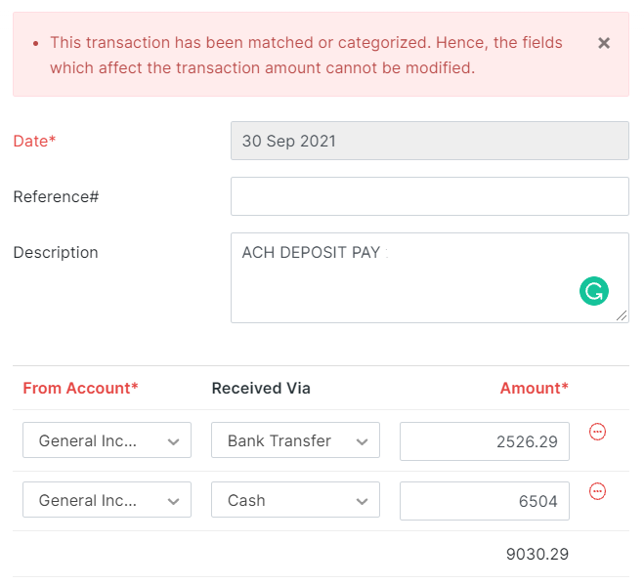Dismiss the red warning message banner
The height and width of the screenshot is (584, 644).
pos(603,43)
